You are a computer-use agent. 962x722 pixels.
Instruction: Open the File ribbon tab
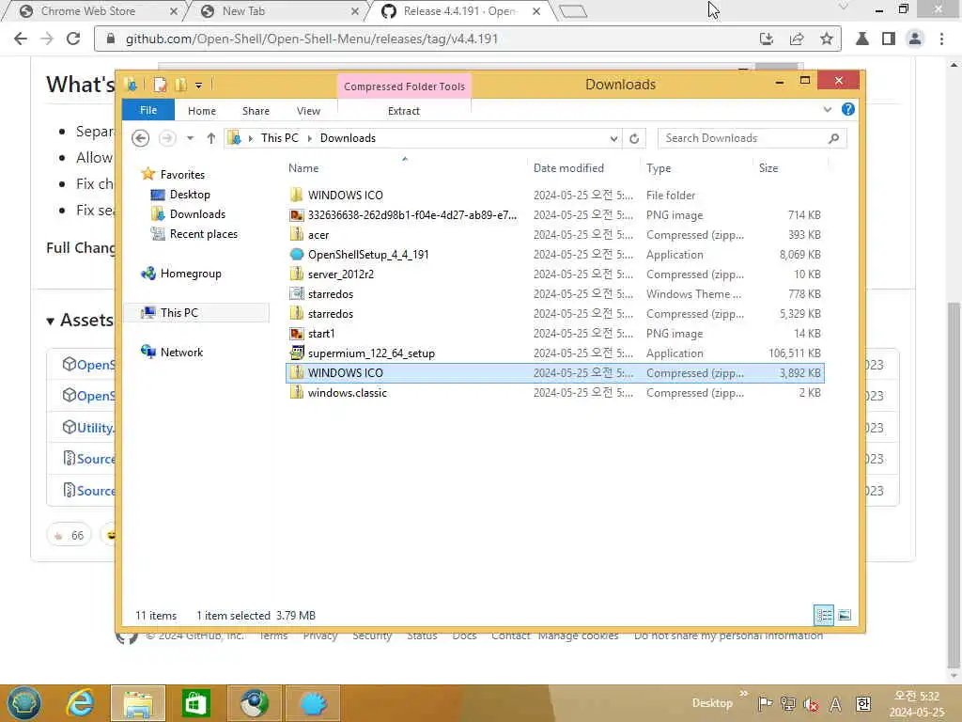pos(147,110)
